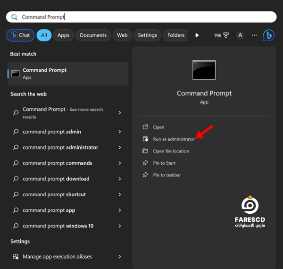The height and width of the screenshot is (269, 283).
Task: Click magnifier icon beside command prompt app
Action: point(16,210)
